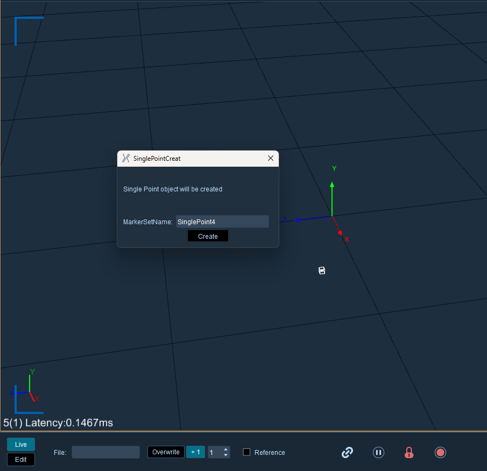Enable the Reference checkbox

(x=246, y=452)
